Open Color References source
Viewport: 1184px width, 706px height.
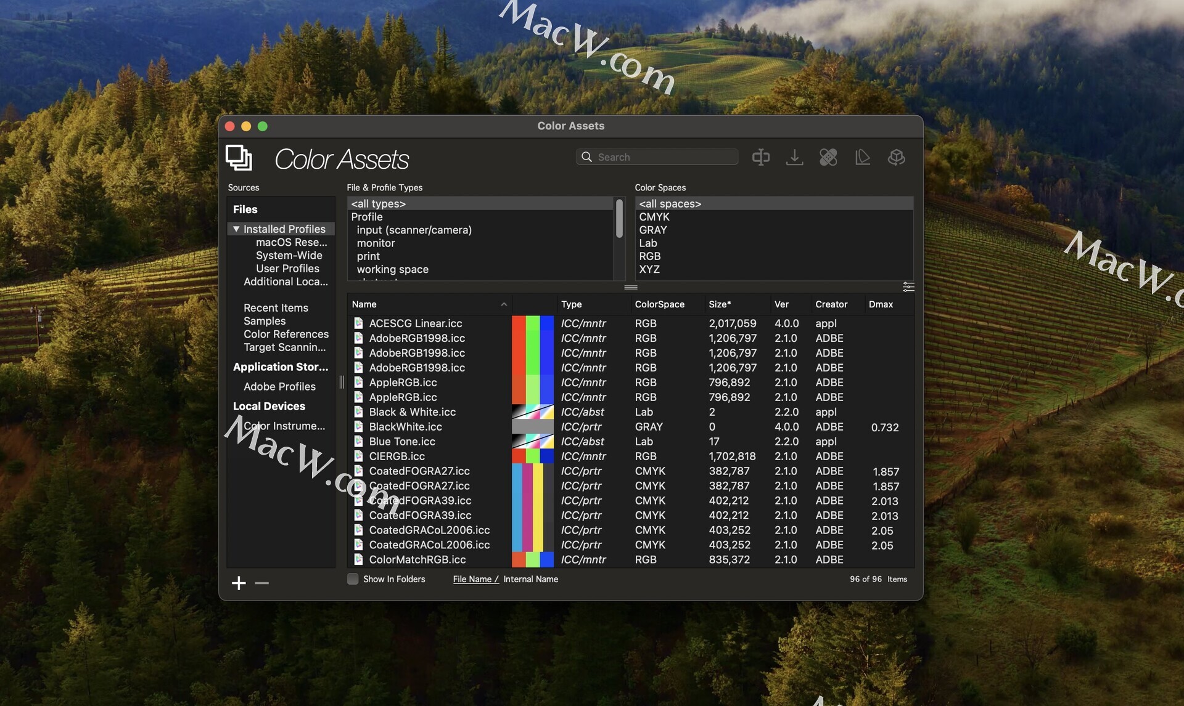(x=286, y=334)
